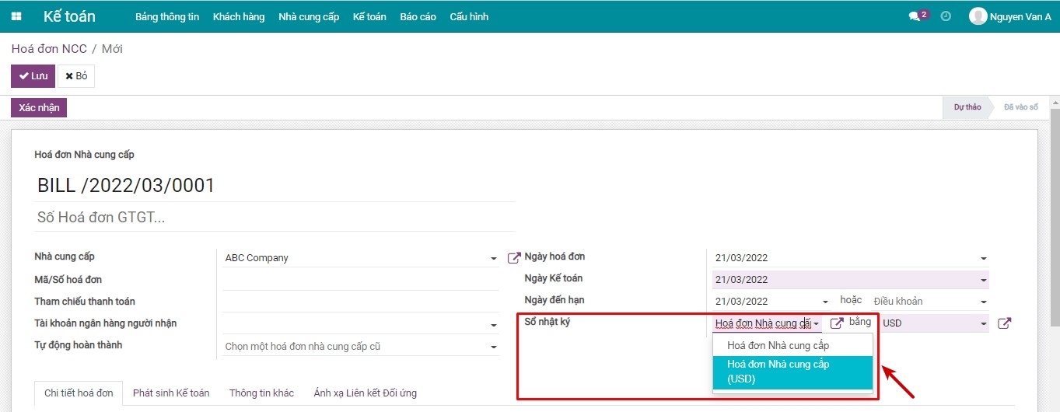Switch to Phát sinh Kế toán tab
1060x412 pixels.
(x=171, y=393)
